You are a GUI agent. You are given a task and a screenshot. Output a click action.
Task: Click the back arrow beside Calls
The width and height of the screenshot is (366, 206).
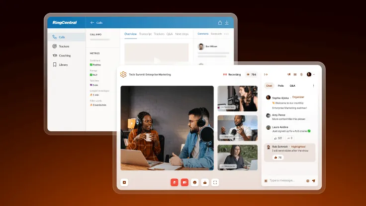coord(92,23)
